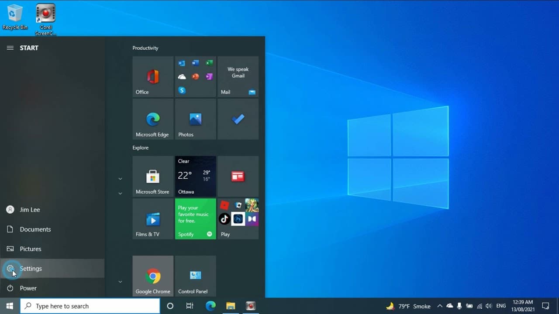Click the OneDrive cloud tray icon

click(450, 306)
